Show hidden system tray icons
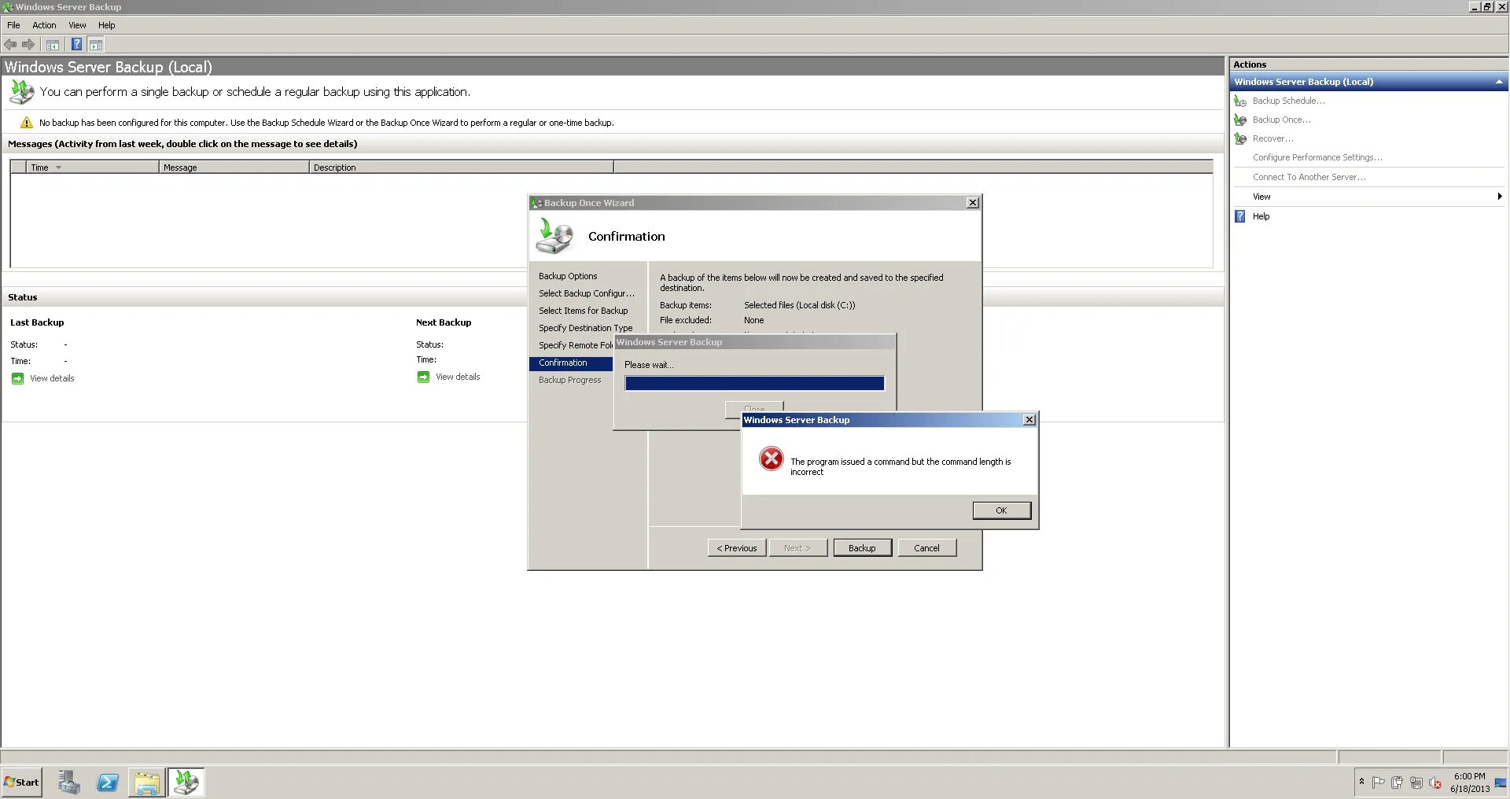1510x799 pixels. (x=1361, y=782)
